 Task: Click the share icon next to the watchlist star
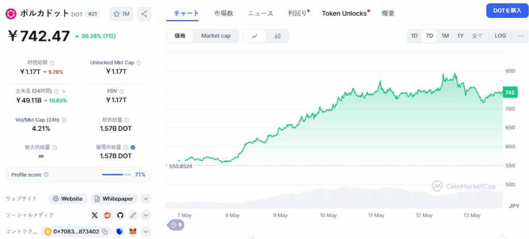pos(144,14)
